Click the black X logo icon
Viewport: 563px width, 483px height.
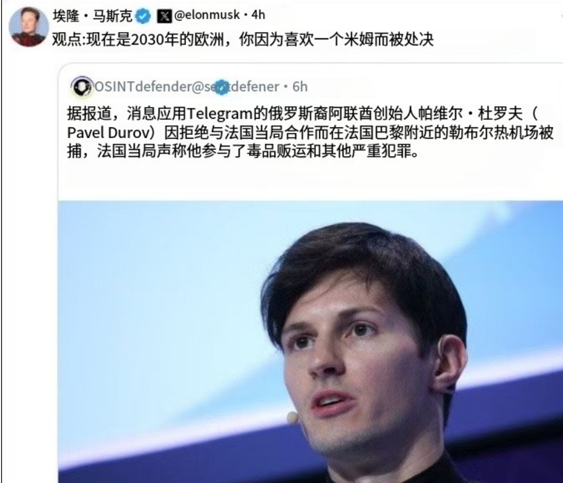tap(164, 16)
